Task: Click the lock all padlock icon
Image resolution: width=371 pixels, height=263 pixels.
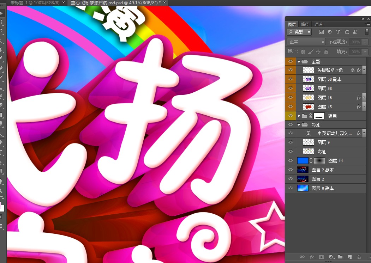Action: point(326,52)
